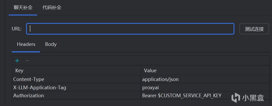Select the application/json value cell

(160, 79)
